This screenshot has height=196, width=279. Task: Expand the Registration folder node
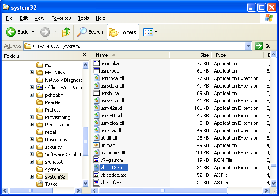(31, 124)
